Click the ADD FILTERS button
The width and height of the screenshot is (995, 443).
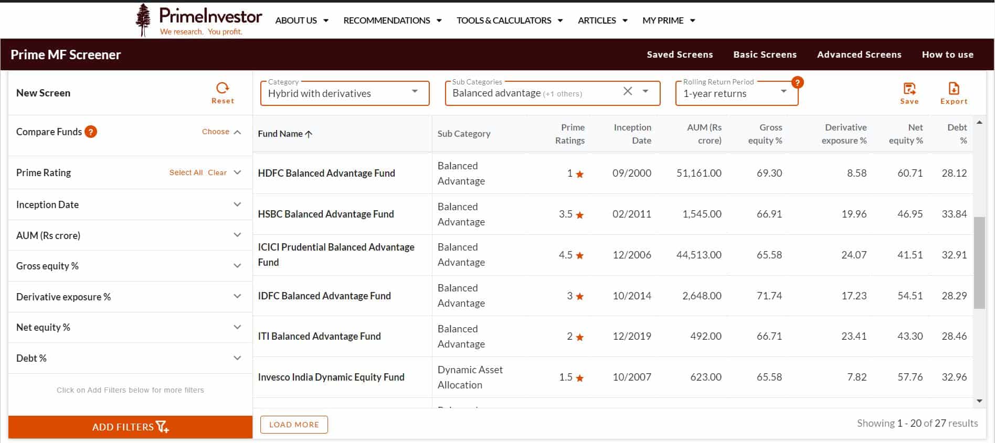pos(130,427)
